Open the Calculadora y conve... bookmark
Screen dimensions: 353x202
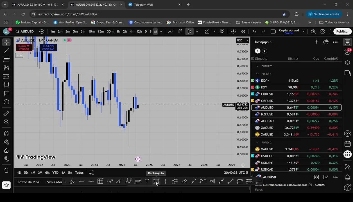pyautogui.click(x=146, y=22)
